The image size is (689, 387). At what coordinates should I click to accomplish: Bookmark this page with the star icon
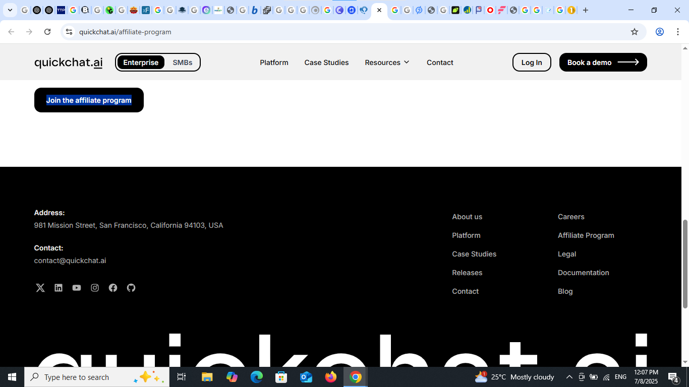[x=635, y=32]
